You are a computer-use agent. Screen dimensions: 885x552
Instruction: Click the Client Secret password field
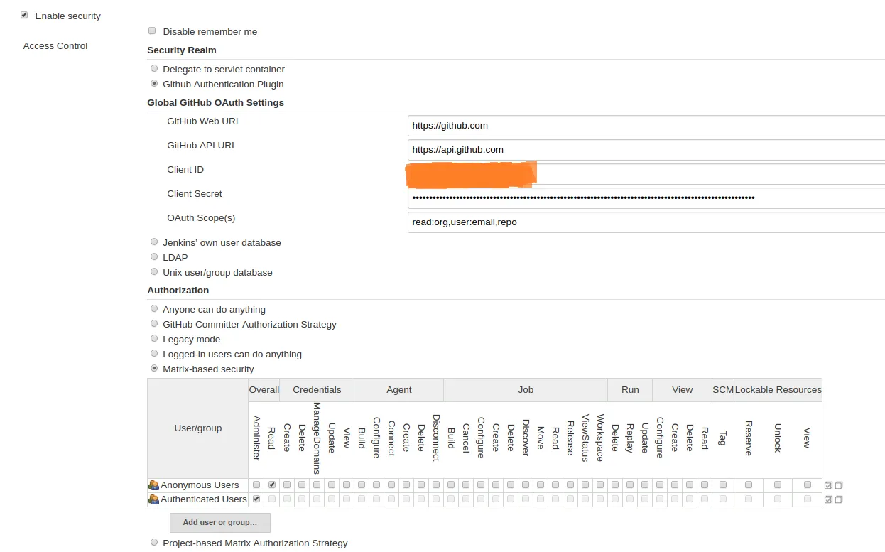(x=646, y=197)
